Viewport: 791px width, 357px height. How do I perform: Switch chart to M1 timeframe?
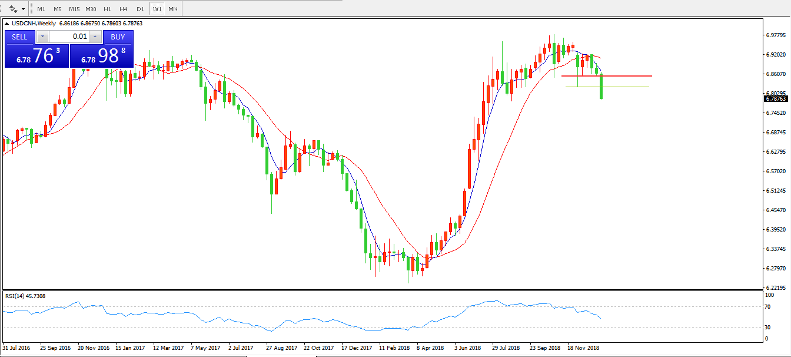(41, 9)
